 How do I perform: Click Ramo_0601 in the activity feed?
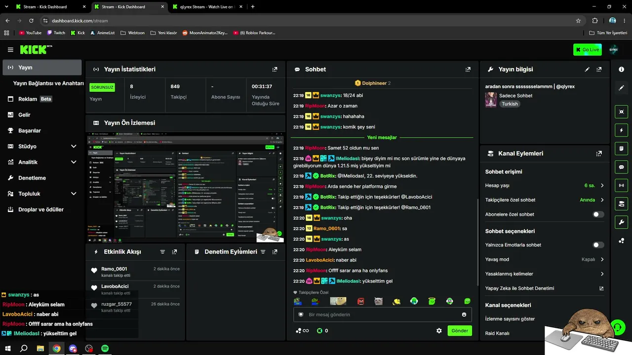(x=114, y=269)
